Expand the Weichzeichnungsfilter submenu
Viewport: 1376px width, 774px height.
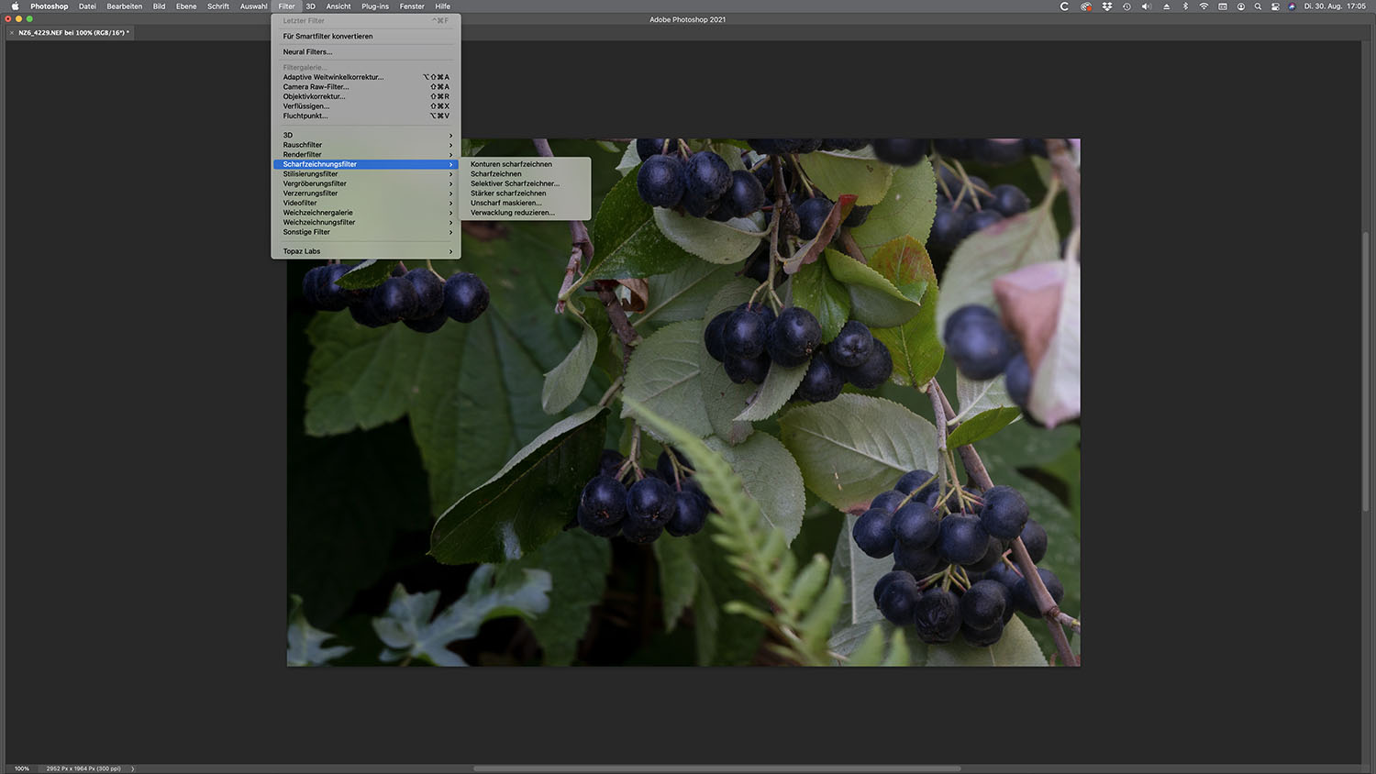[x=366, y=222]
